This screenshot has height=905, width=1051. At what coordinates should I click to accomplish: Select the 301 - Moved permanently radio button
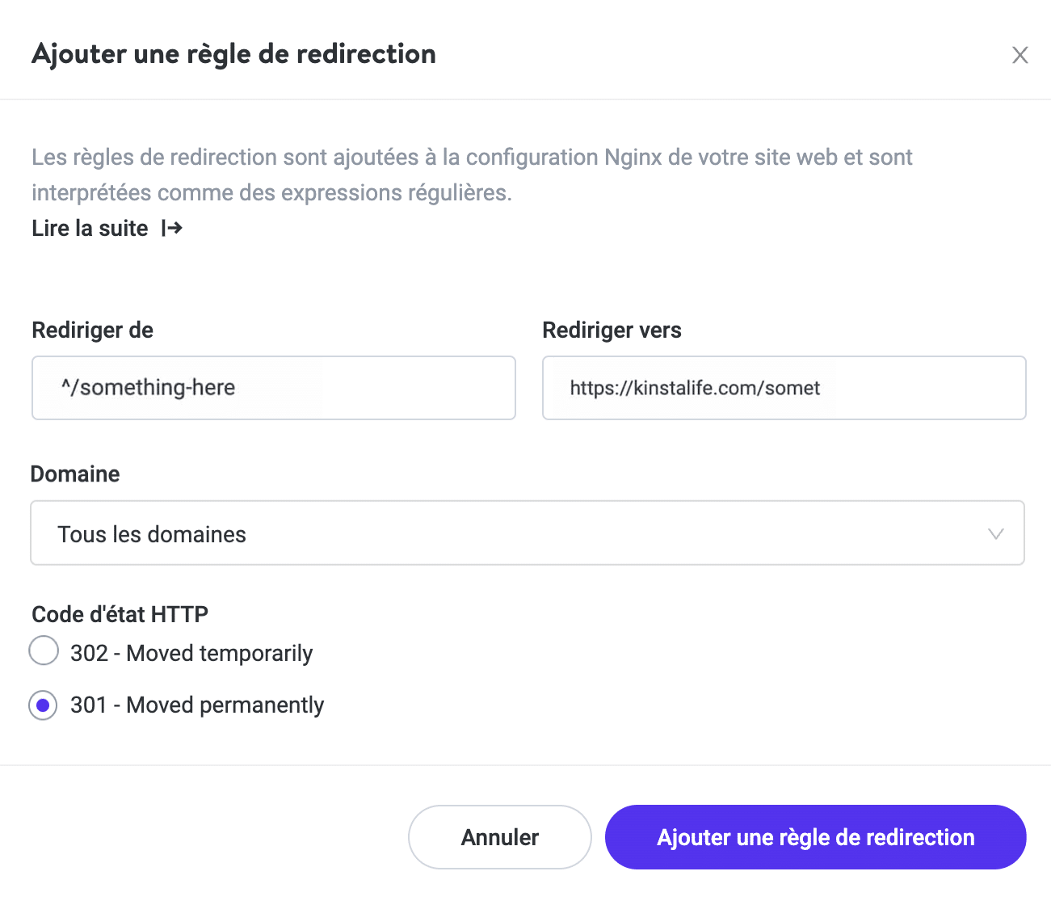(x=44, y=705)
